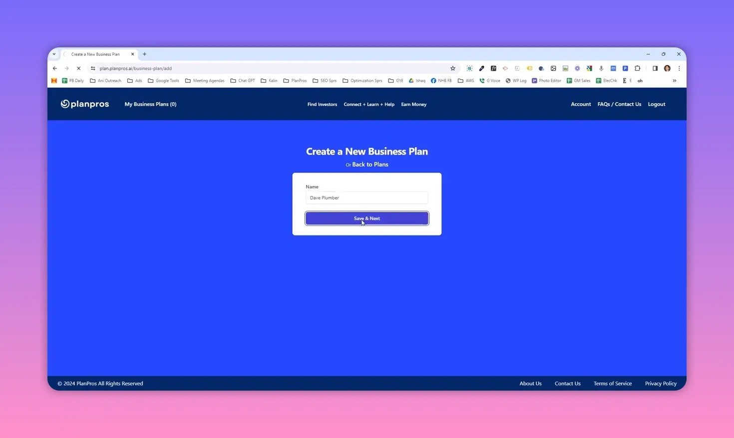Open the Back to Plans link
The image size is (734, 438).
(370, 164)
